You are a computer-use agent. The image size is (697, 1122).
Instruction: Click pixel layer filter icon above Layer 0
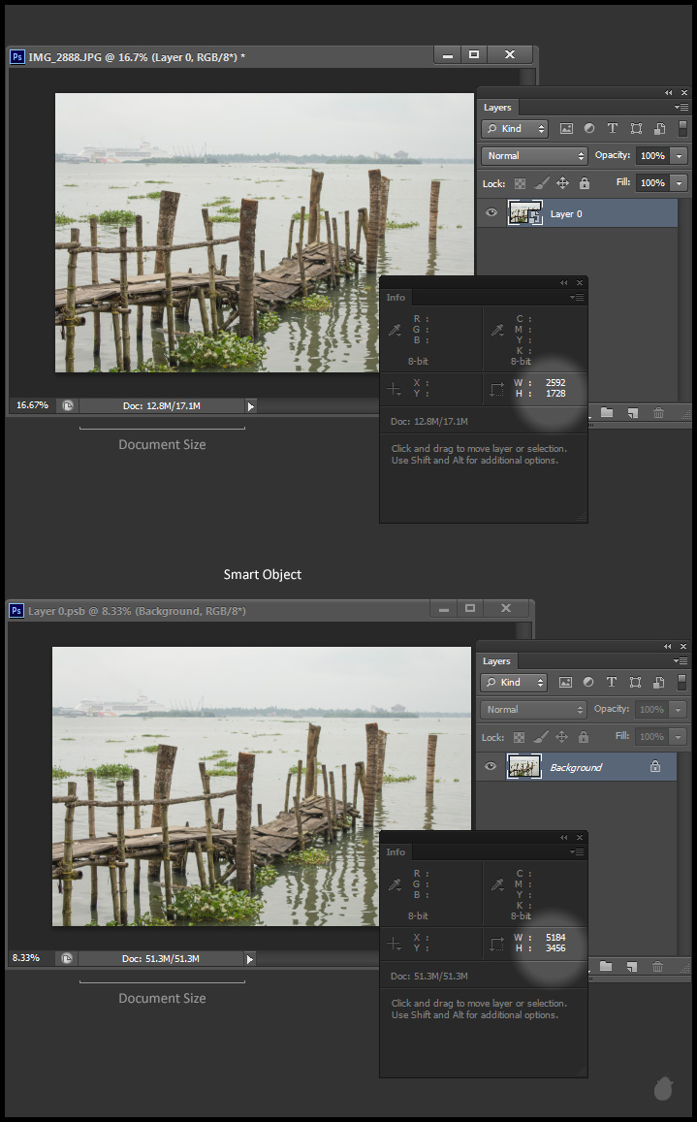[x=566, y=128]
